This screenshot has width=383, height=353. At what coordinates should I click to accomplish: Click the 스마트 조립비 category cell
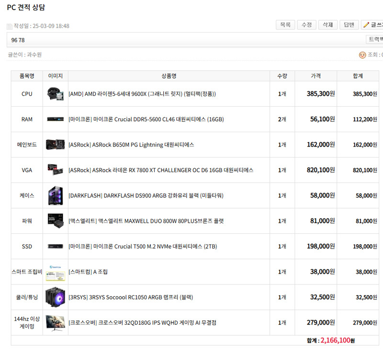pos(27,272)
